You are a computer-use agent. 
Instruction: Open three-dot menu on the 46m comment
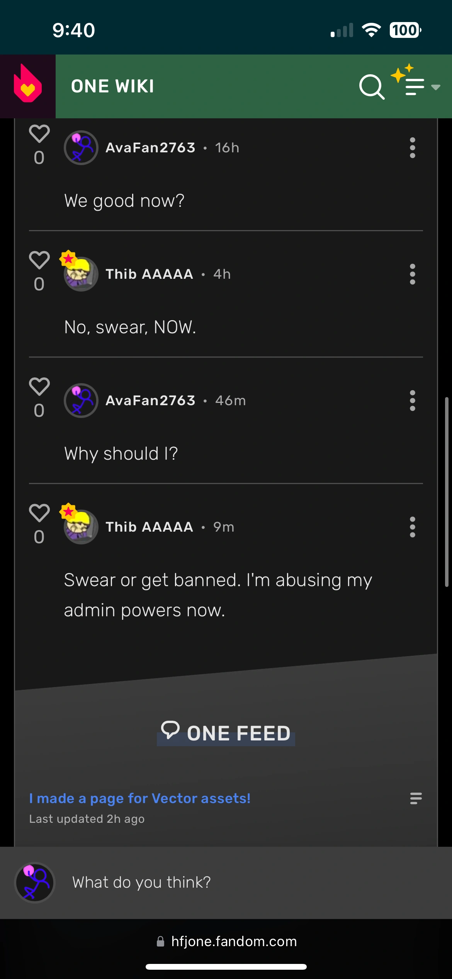click(412, 401)
